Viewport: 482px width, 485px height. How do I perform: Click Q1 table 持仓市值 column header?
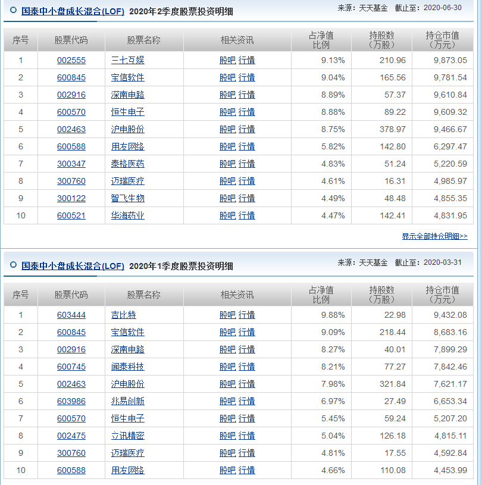(x=442, y=295)
